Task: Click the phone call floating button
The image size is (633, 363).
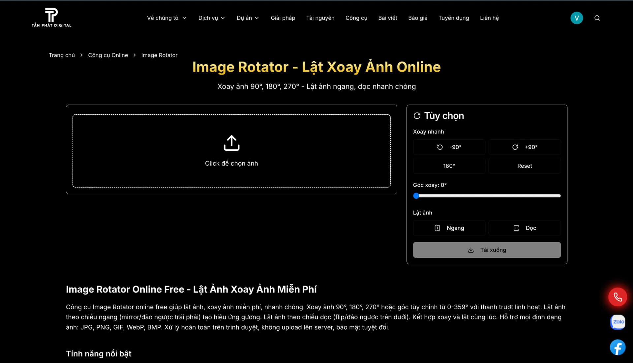Action: click(x=618, y=297)
